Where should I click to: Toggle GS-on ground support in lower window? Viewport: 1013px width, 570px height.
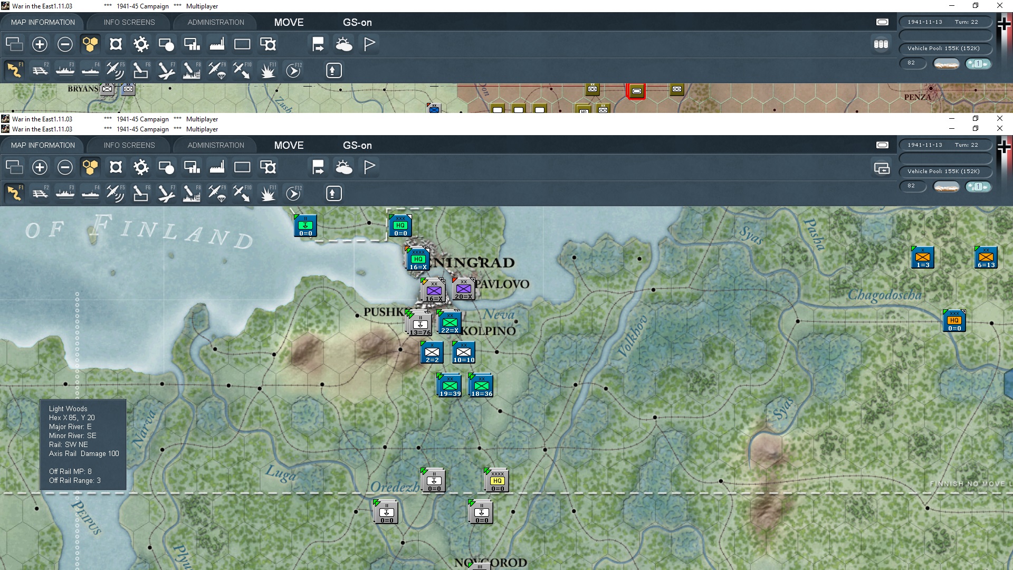click(x=357, y=145)
